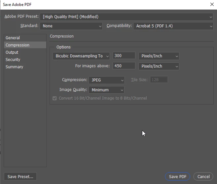The width and height of the screenshot is (217, 184).
Task: Open the Adobe PDF Preset dropdown
Action: (127, 17)
